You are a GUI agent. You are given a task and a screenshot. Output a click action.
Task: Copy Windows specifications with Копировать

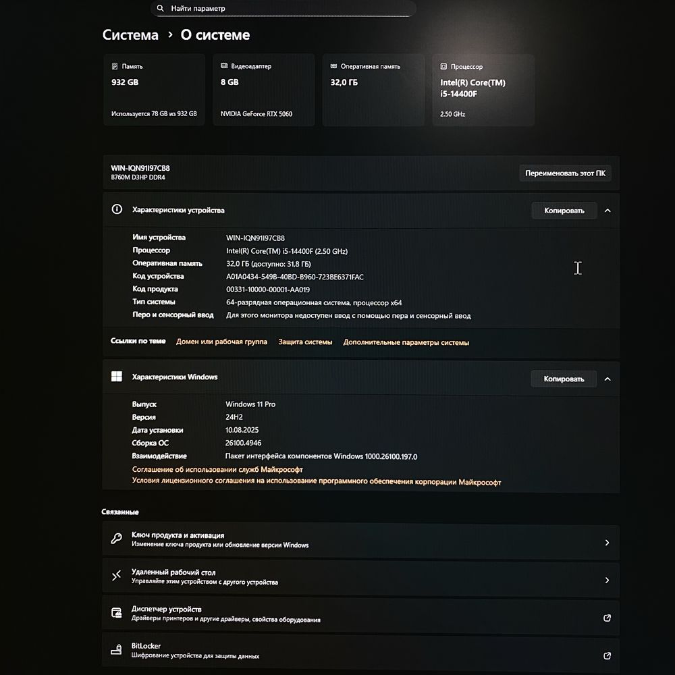pos(564,379)
